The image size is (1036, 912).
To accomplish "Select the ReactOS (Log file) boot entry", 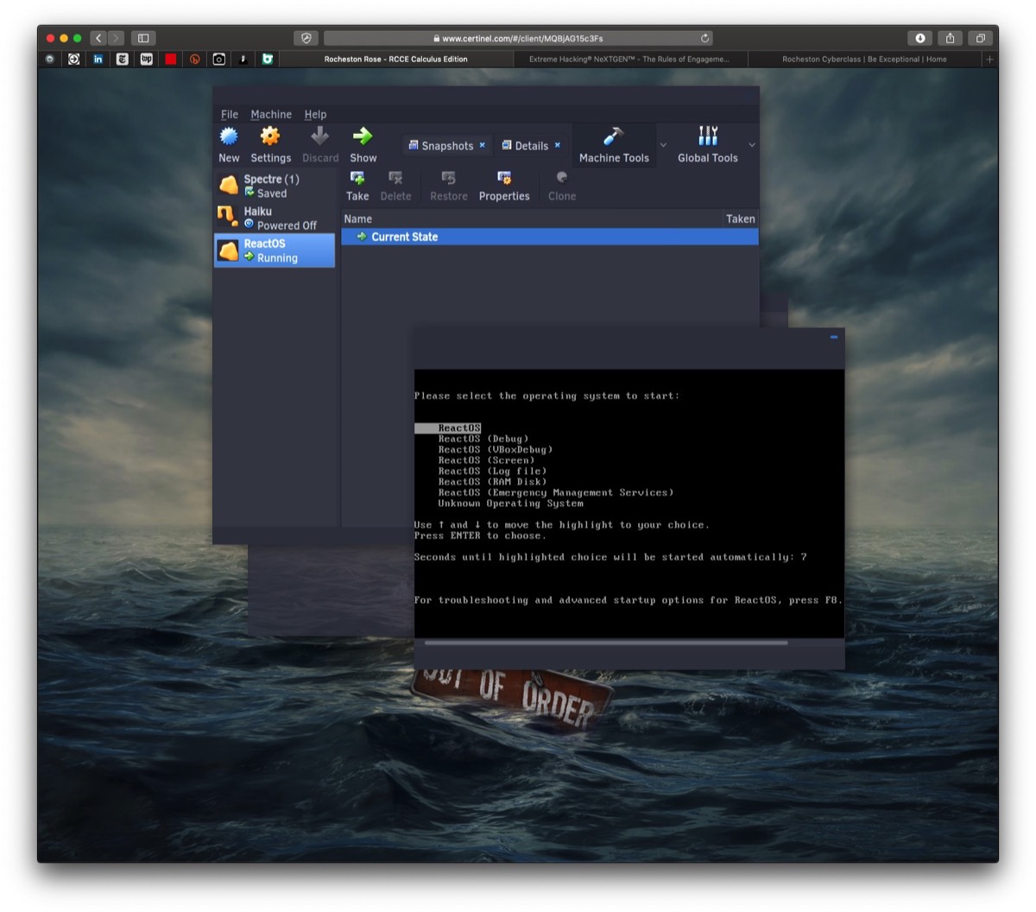I will (x=492, y=472).
